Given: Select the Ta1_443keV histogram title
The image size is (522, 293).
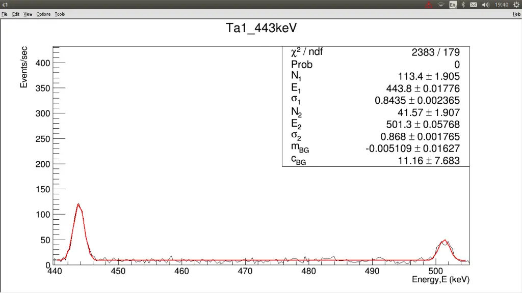Looking at the screenshot, I should [x=262, y=28].
